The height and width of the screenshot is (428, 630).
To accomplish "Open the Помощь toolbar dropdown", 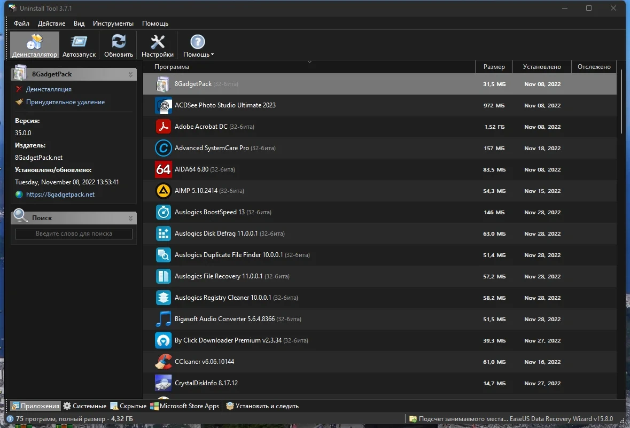I will (x=198, y=45).
